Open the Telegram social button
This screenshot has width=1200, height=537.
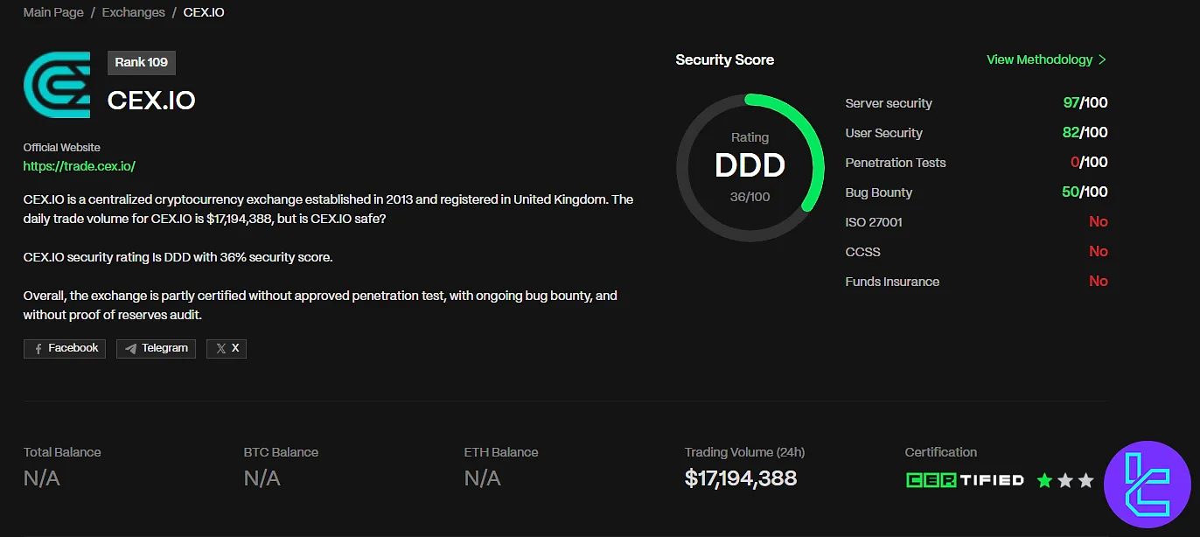(x=156, y=348)
